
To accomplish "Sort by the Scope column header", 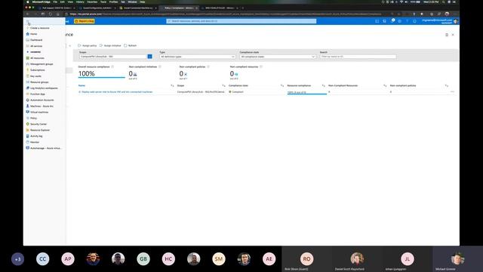I will coord(181,85).
